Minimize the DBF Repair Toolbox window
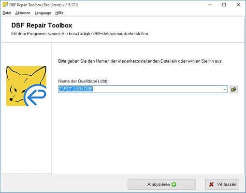The width and height of the screenshot is (246, 193). click(210, 5)
